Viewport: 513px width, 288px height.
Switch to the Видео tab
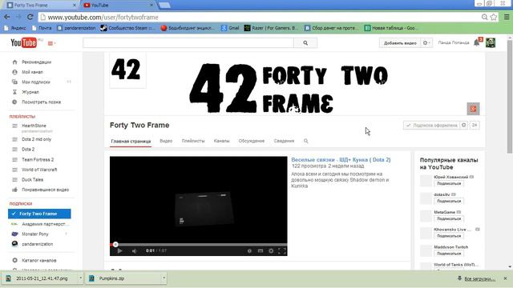[166, 141]
